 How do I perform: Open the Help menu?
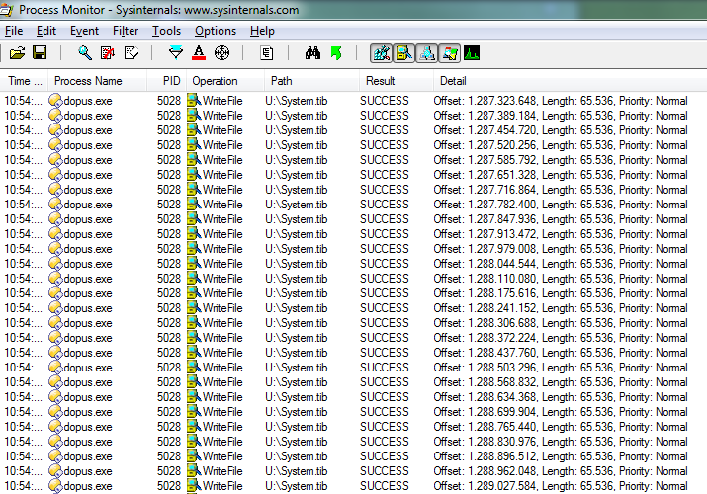(x=262, y=31)
